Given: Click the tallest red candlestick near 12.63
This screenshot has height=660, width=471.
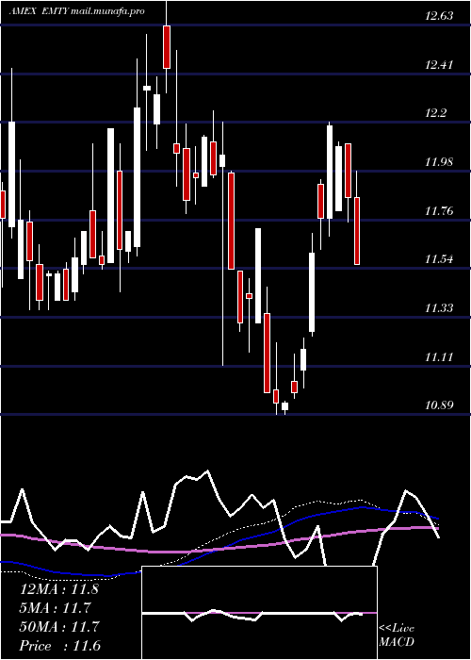Looking at the screenshot, I should [167, 47].
